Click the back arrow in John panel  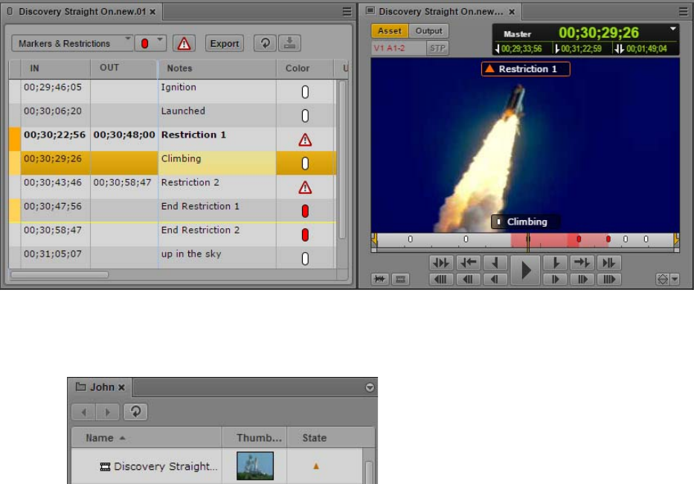[83, 413]
